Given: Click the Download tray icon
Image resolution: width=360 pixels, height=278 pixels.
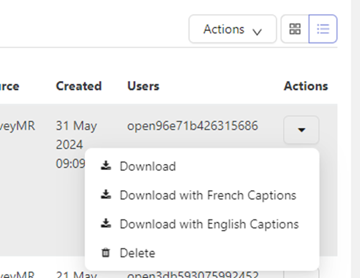Looking at the screenshot, I should pos(106,165).
